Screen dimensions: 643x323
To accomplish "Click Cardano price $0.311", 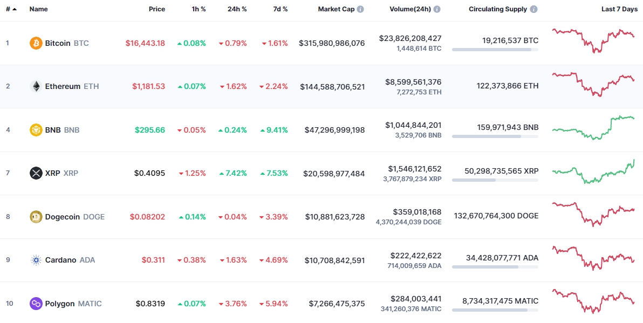I will (153, 260).
